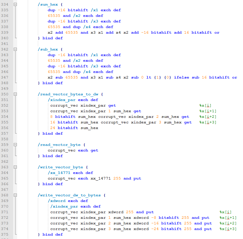243x239 pixels.
Task: Click the /write_vector_dw_to_bytes definition name
Action: tap(69, 195)
